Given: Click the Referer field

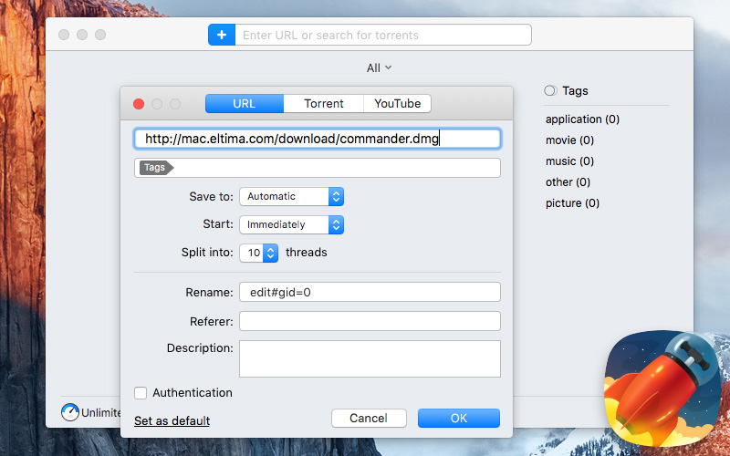Looking at the screenshot, I should click(x=370, y=321).
